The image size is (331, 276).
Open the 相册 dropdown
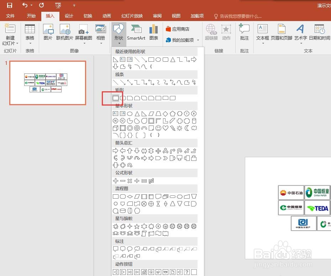point(100,35)
